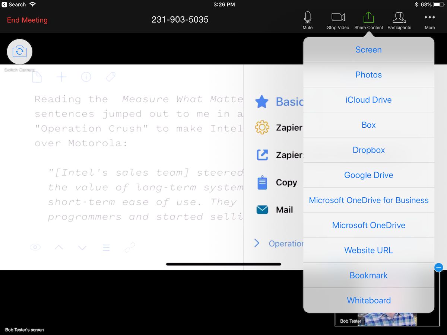Select Photos in share menu

tap(369, 75)
